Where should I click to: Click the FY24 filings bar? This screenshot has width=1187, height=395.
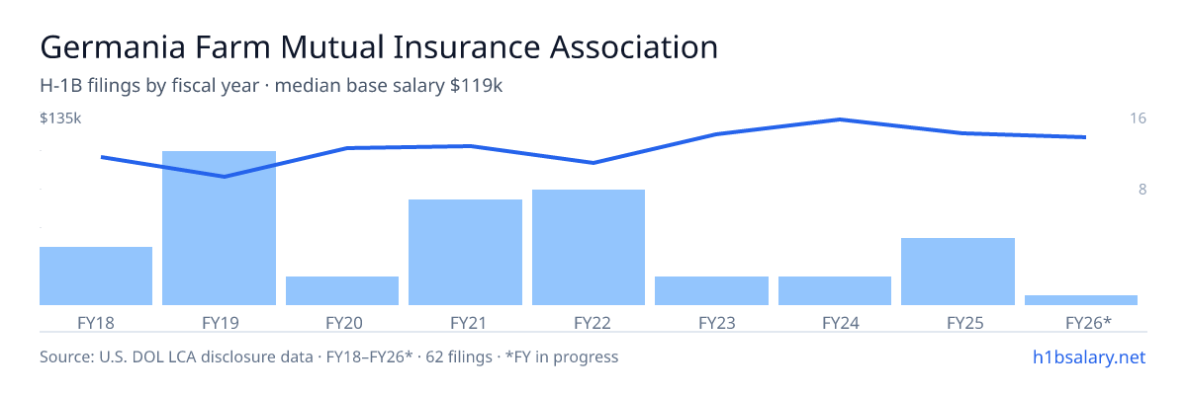[835, 290]
